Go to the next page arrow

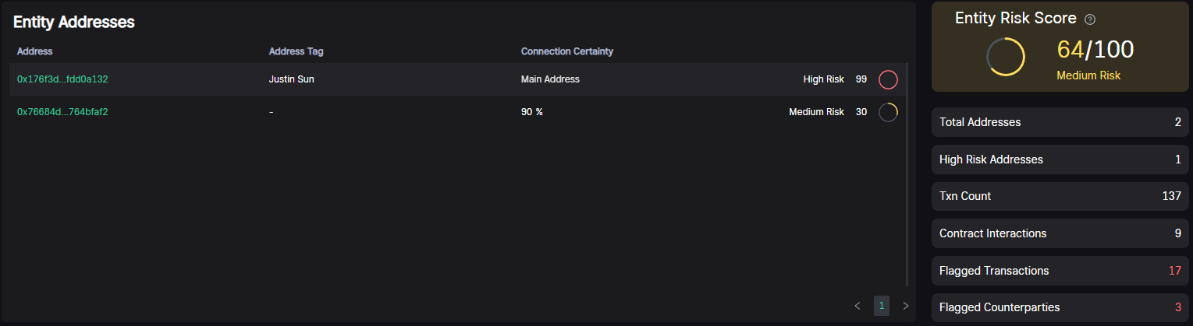point(906,306)
